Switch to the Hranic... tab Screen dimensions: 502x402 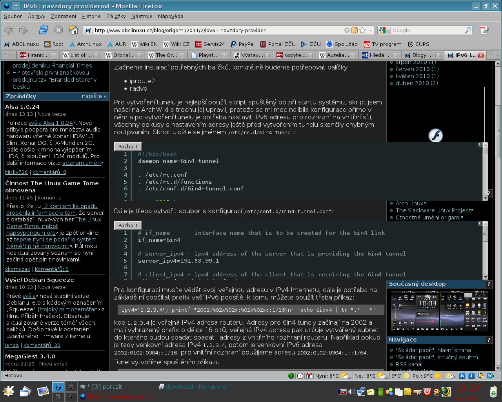(38, 55)
